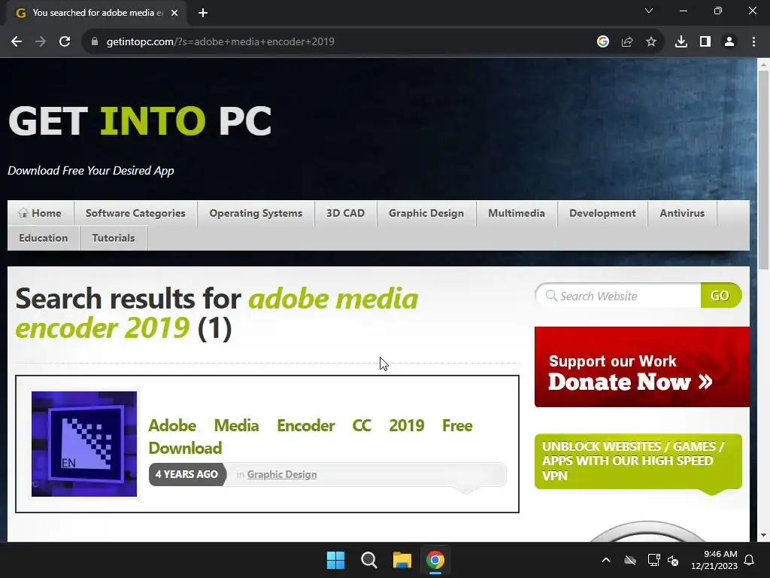Open the Antivirus menu
This screenshot has height=578, width=770.
tap(682, 213)
